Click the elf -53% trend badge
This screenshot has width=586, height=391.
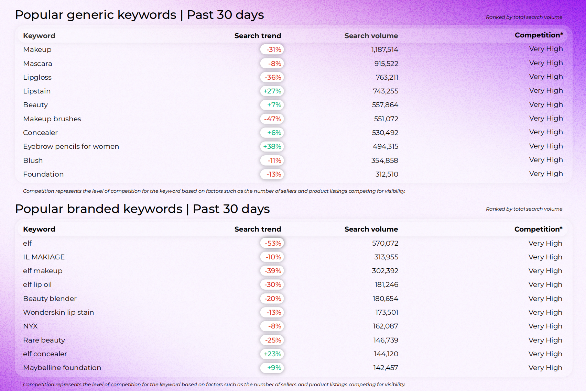coord(272,243)
